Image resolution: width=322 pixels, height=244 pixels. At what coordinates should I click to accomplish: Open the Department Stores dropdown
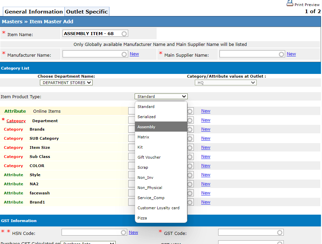point(66,83)
